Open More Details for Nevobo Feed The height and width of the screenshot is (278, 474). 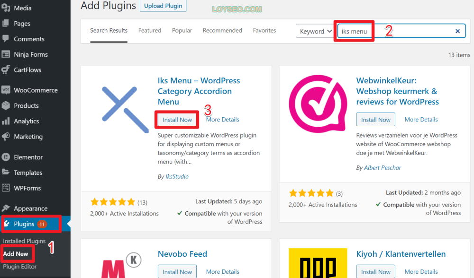click(x=222, y=271)
